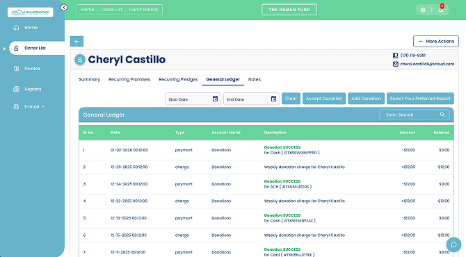Click the Invoice icon in sidebar

17,69
